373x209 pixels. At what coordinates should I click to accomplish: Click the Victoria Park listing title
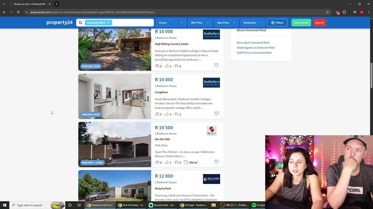[163, 188]
